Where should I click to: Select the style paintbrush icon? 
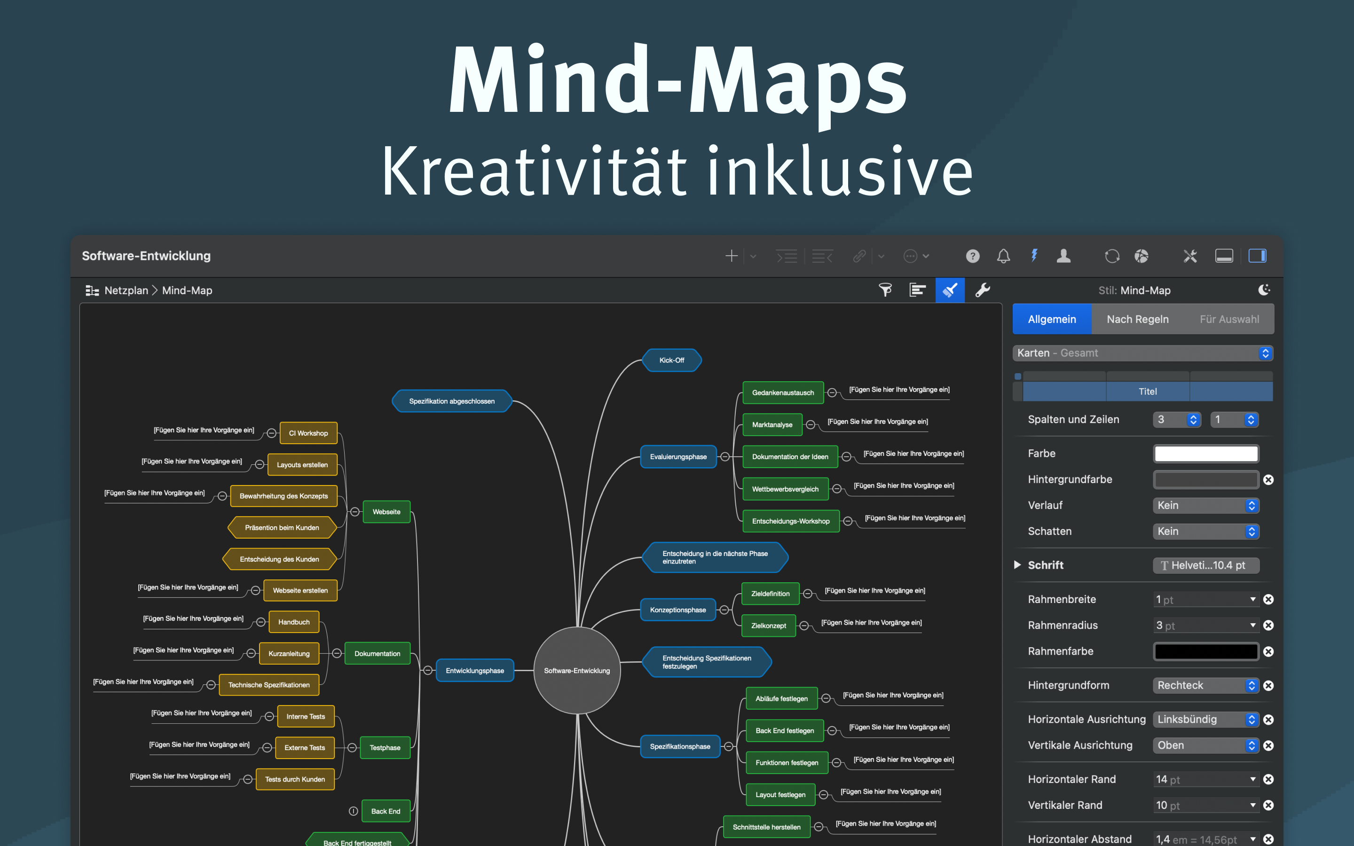click(950, 290)
